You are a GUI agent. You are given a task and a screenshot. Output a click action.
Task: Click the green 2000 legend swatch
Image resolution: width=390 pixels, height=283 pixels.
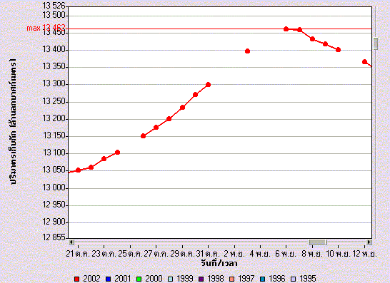click(x=139, y=279)
